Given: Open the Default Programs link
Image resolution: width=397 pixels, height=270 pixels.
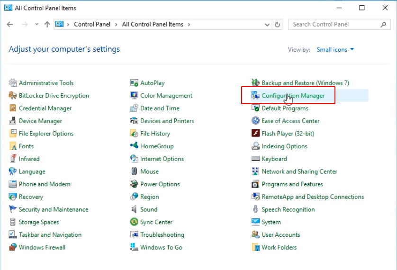Looking at the screenshot, I should [x=285, y=108].
